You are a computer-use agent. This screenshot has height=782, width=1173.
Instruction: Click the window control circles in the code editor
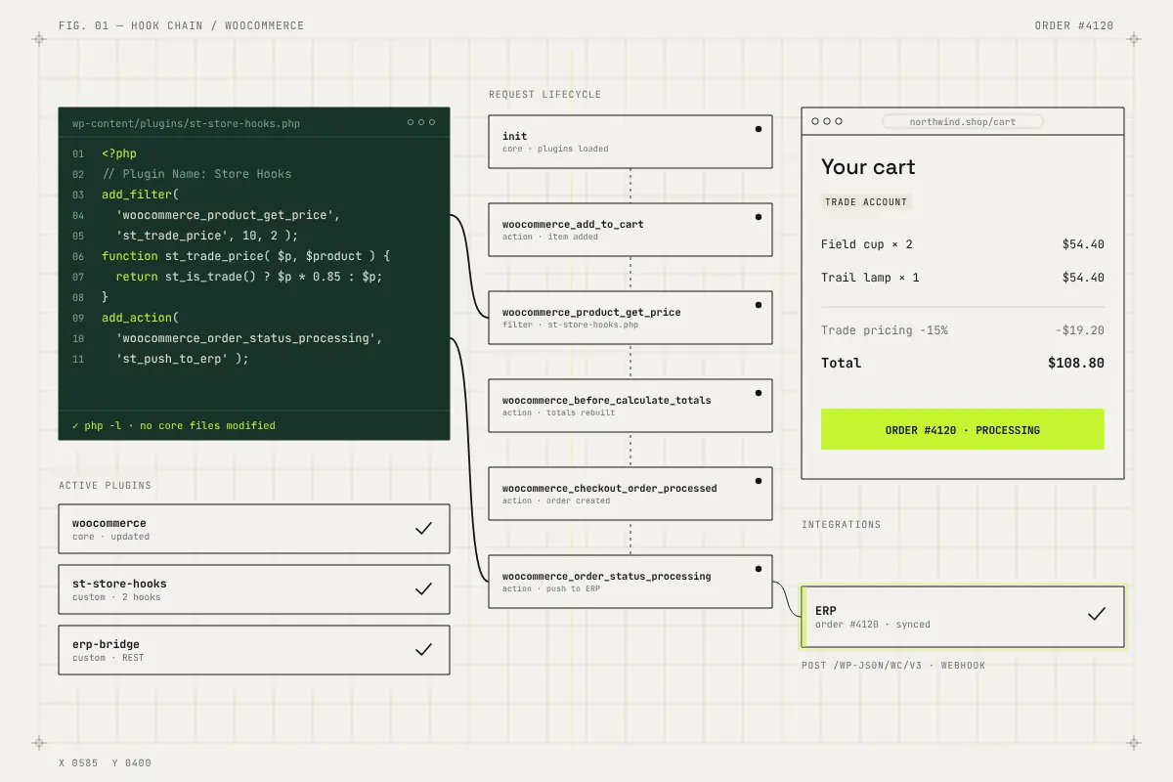tap(421, 122)
